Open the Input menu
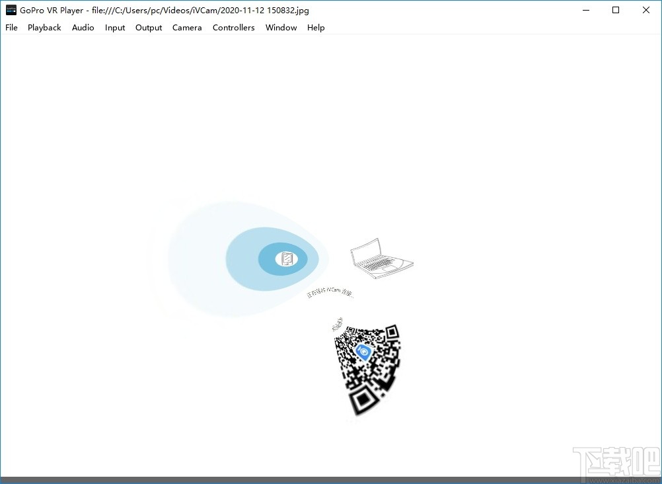 (115, 28)
